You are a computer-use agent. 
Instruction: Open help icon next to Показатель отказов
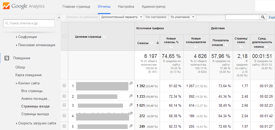point(226,45)
